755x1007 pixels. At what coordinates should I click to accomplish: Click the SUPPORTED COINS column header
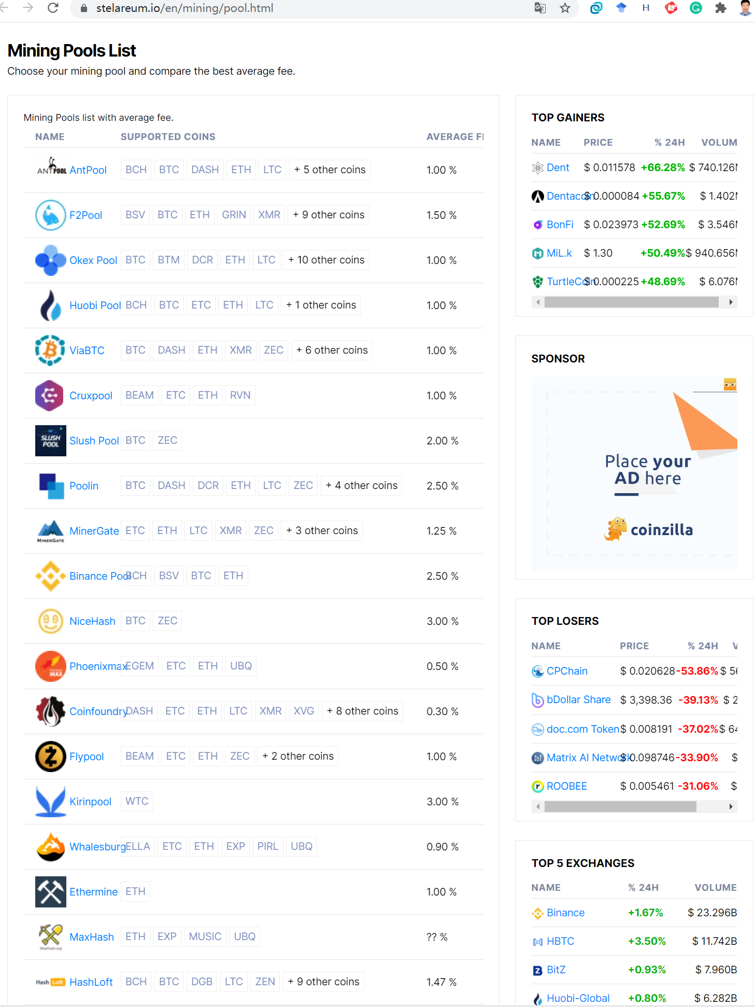coord(168,137)
